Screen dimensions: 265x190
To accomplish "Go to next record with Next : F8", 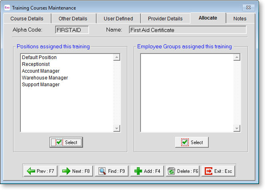I will click(x=77, y=171).
